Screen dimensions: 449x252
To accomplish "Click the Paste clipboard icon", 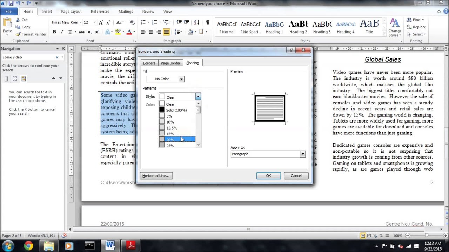I will click(x=7, y=23).
